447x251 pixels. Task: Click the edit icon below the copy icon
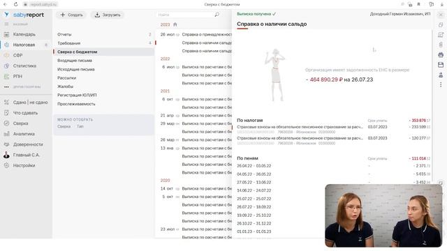[x=441, y=35]
